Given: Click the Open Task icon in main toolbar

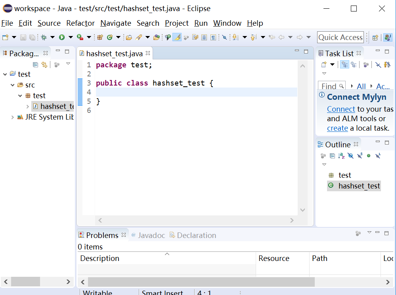Looking at the screenshot, I should 139,37.
